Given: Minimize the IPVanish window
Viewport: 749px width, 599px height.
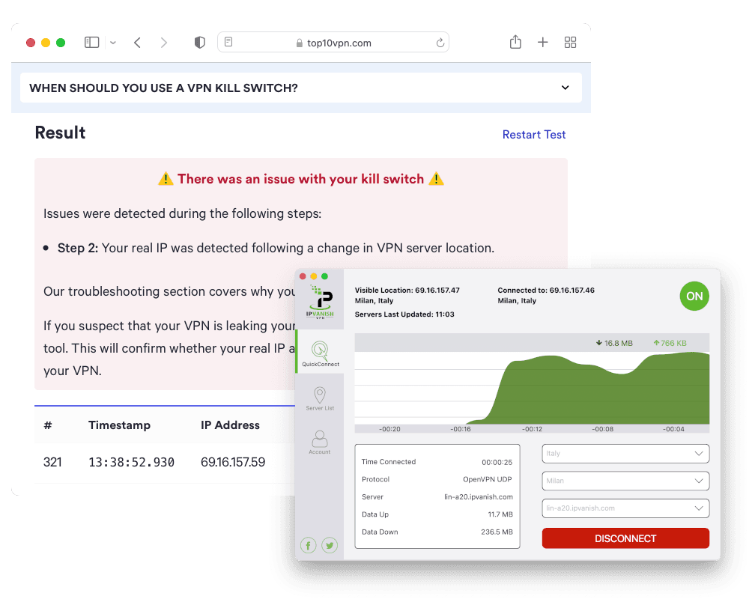Looking at the screenshot, I should (x=313, y=276).
